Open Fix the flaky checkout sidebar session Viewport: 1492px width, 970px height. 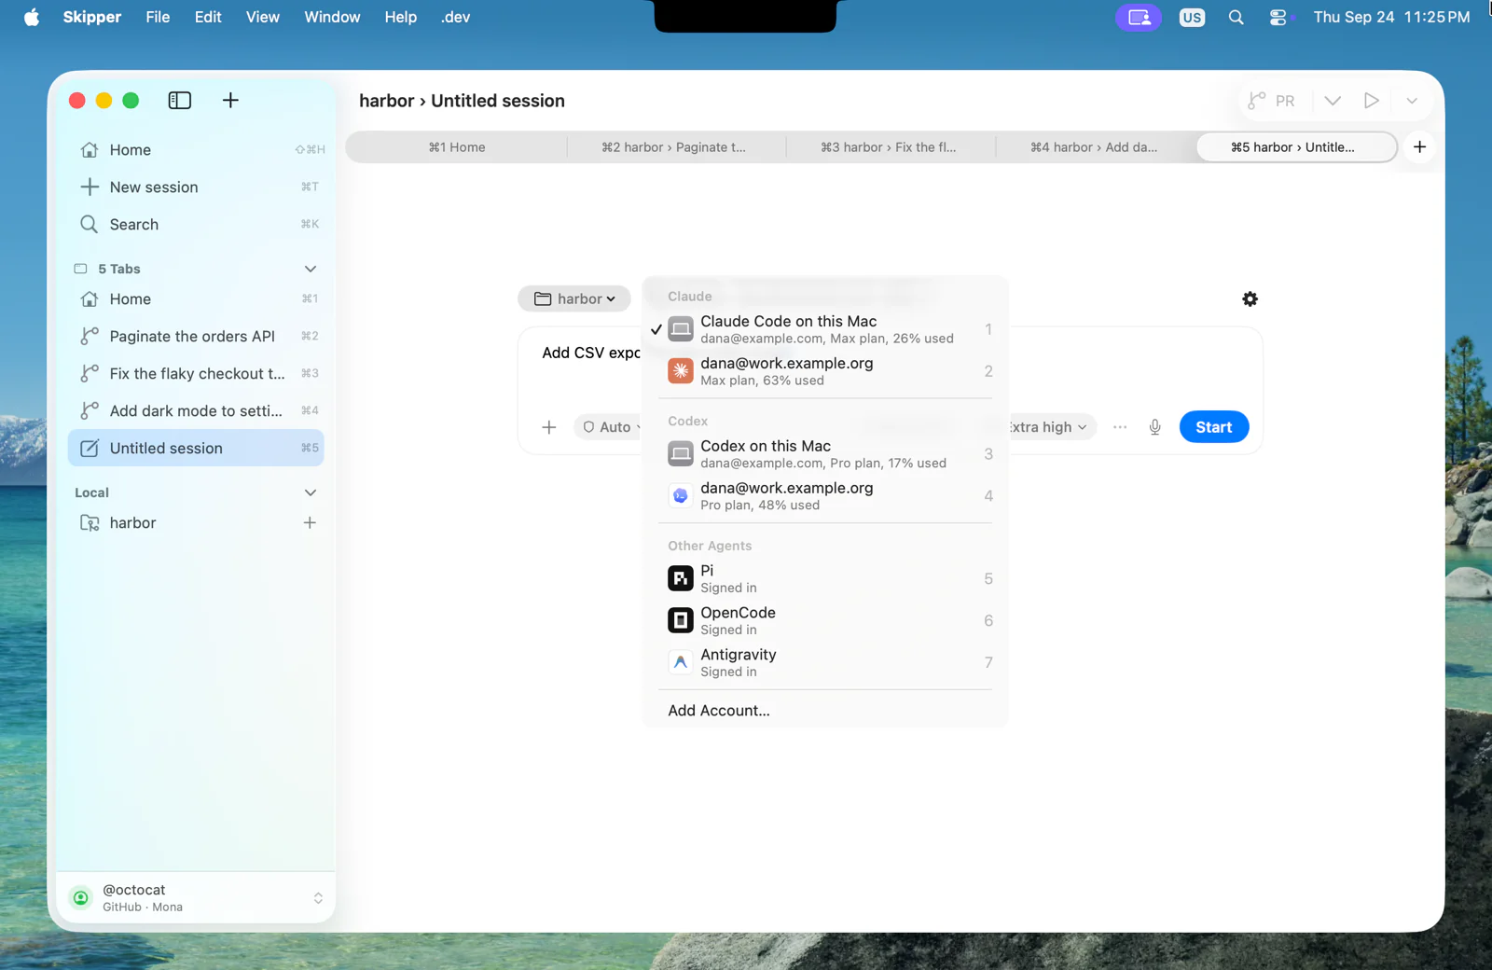tap(196, 374)
